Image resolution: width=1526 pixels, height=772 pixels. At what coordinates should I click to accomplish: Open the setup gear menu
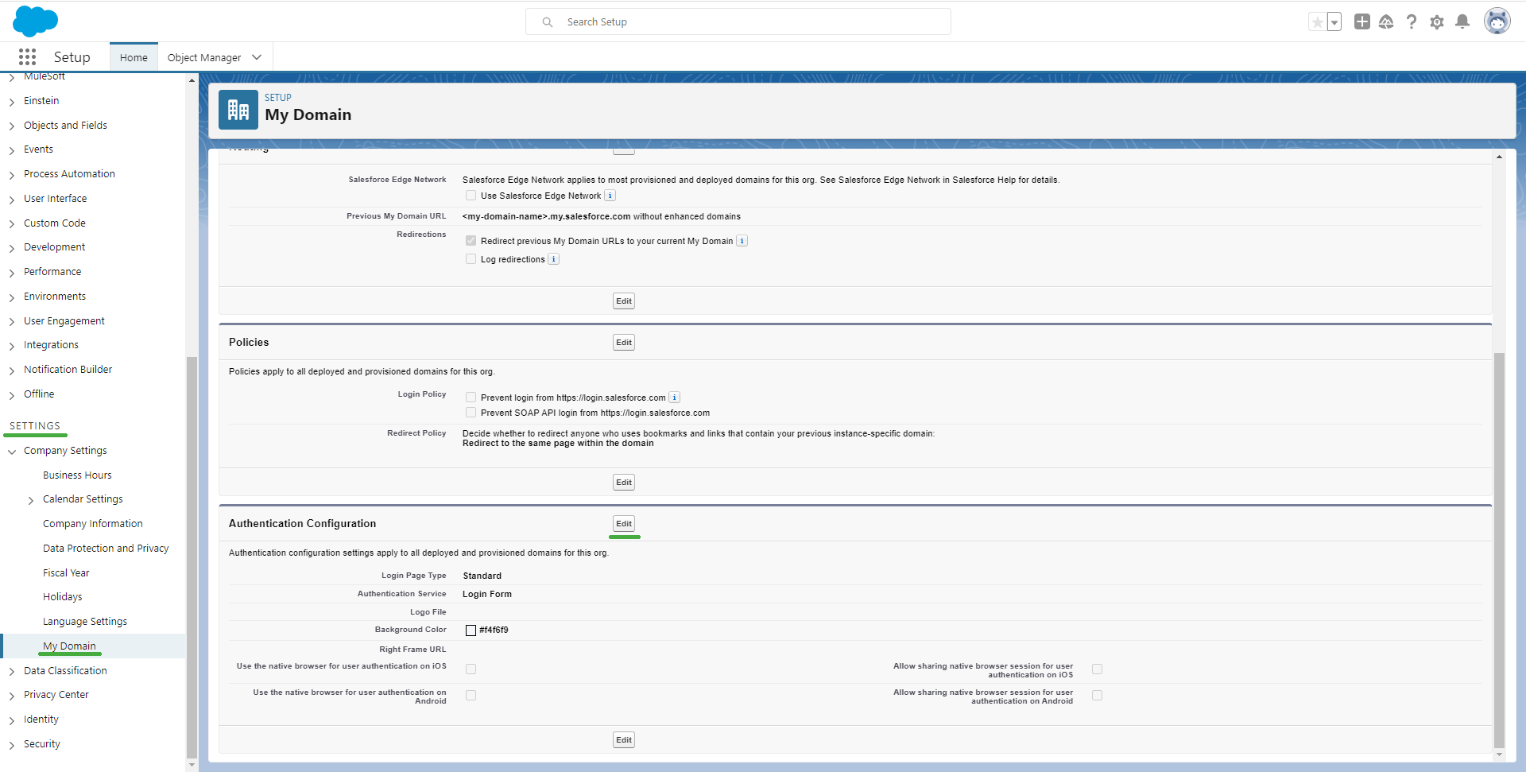1437,22
